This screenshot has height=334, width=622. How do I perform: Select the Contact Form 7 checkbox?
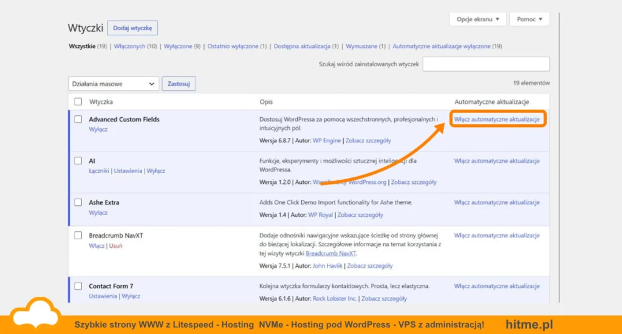tap(78, 286)
